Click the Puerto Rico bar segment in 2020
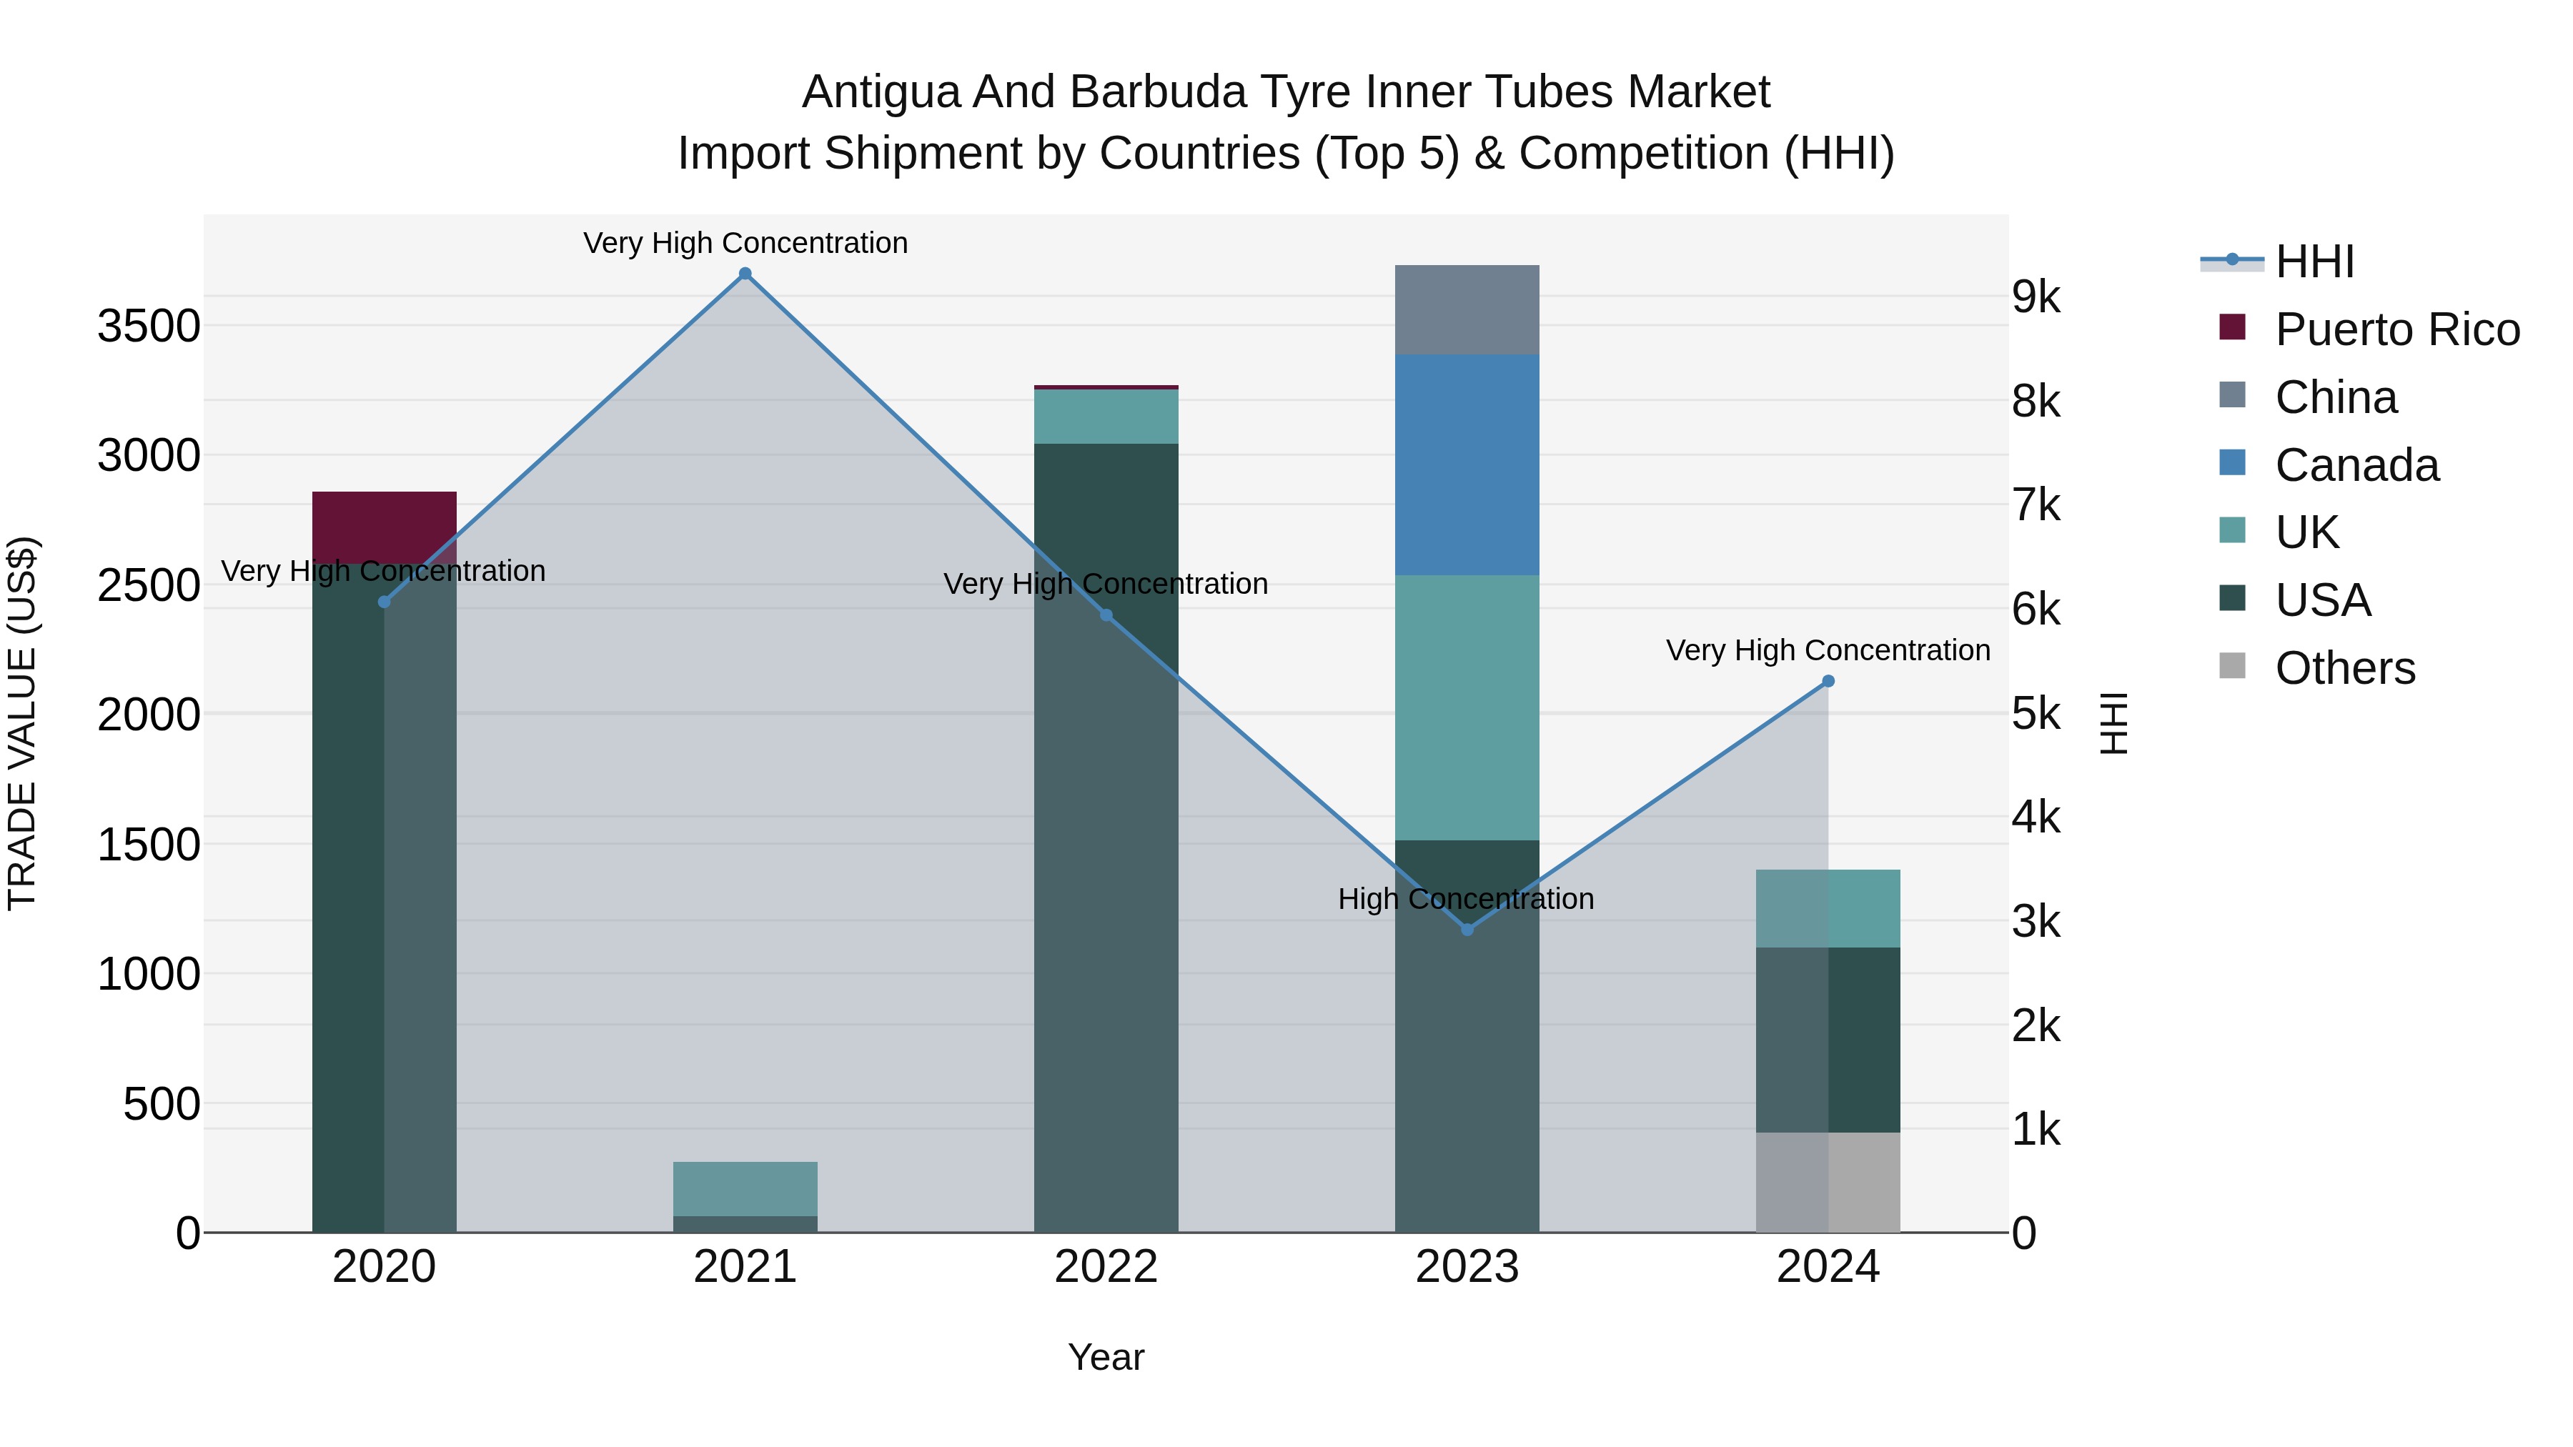 click(385, 527)
